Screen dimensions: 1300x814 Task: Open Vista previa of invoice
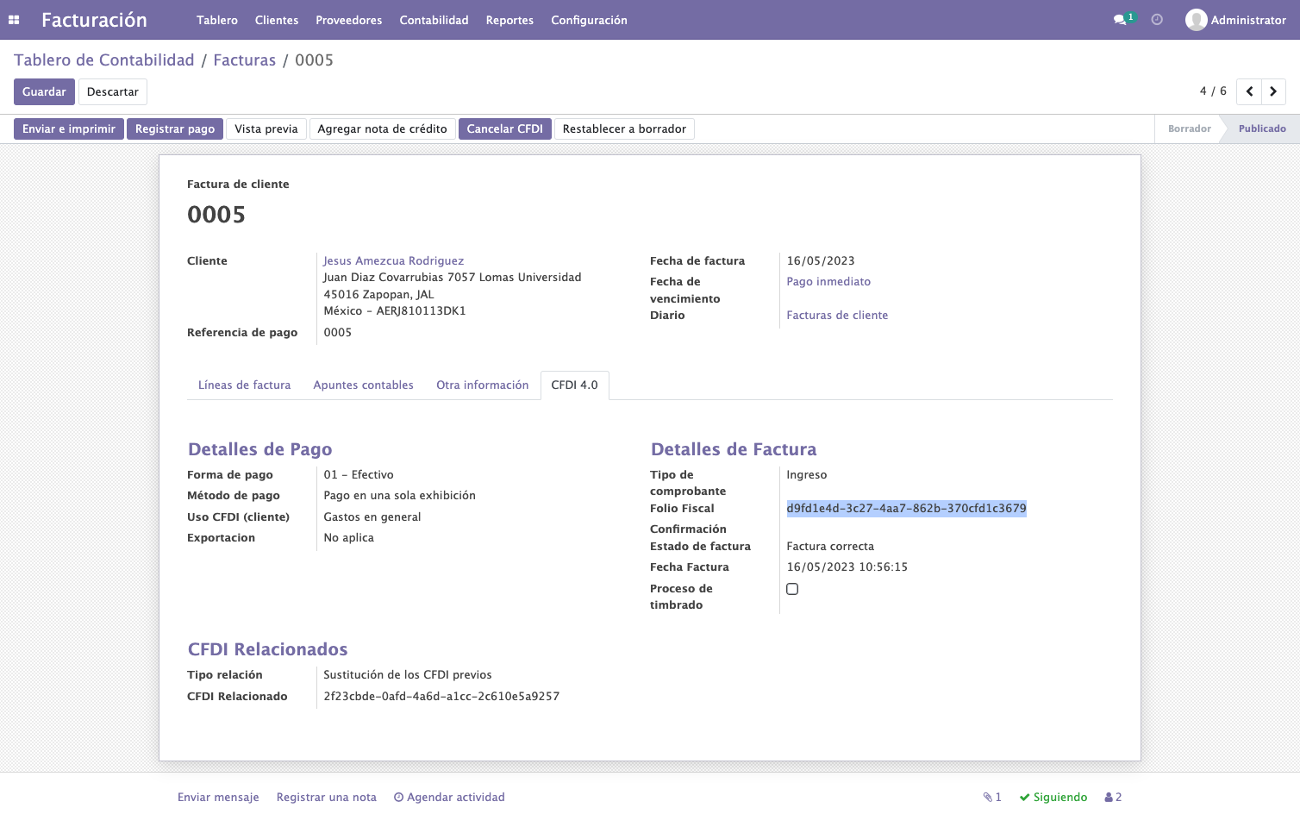[266, 128]
